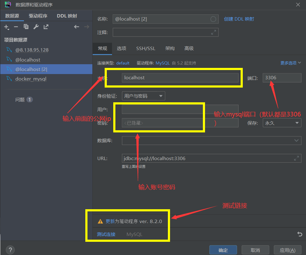Click the 测试连接 test connection link
The image size is (306, 255).
(x=106, y=234)
